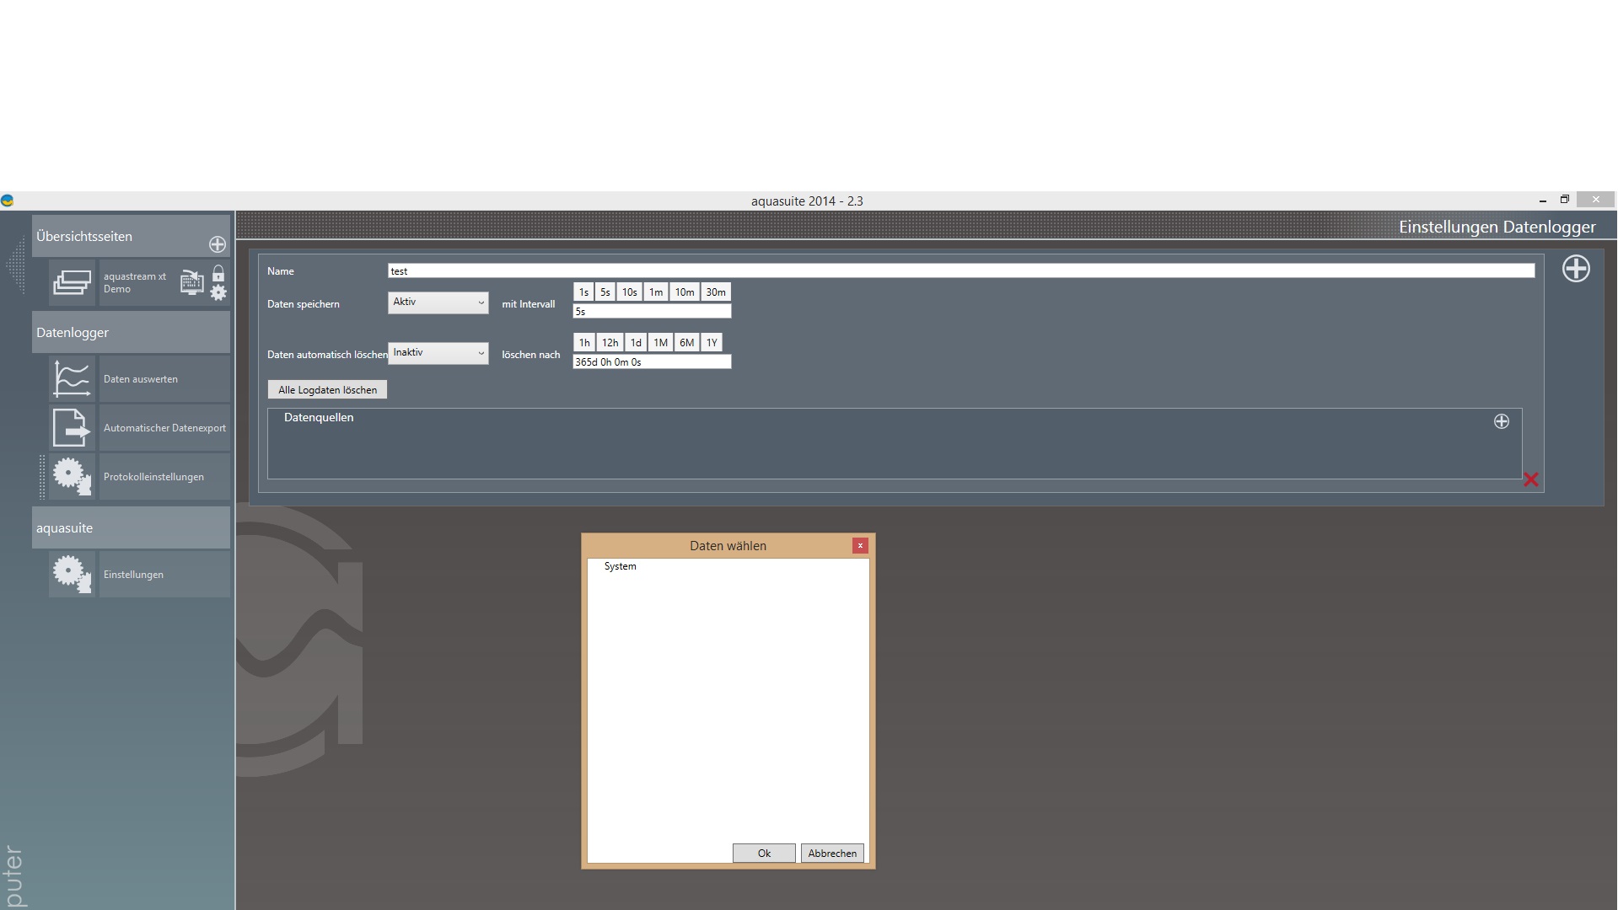Open aquastream xt Demo overview page
Viewport: 1618px width, 910px height.
click(x=135, y=282)
